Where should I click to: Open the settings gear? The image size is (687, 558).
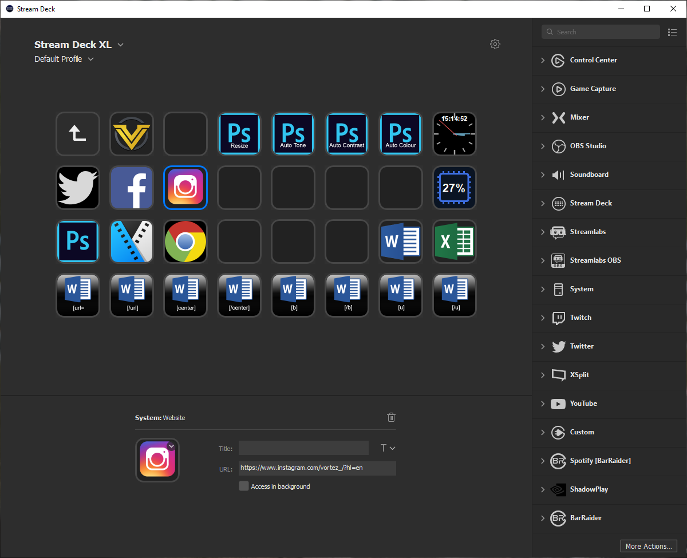point(495,44)
